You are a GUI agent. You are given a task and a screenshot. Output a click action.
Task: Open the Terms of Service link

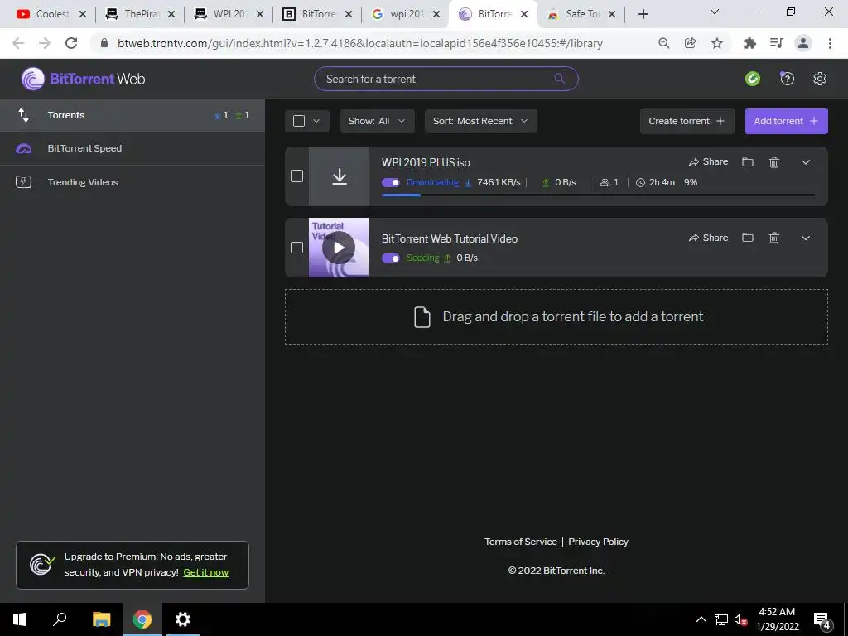pos(520,542)
